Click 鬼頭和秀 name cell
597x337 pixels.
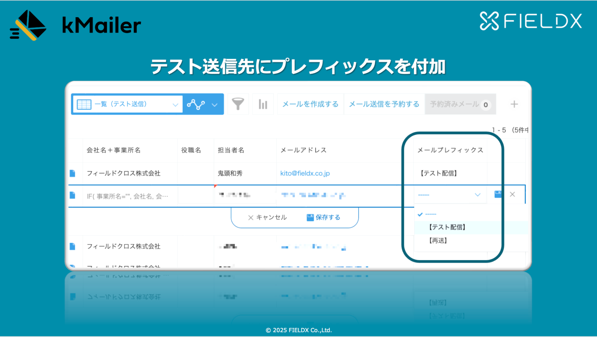point(230,173)
